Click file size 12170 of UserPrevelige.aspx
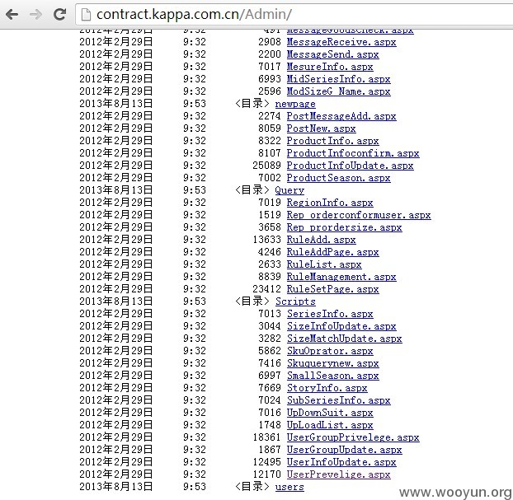 266,474
